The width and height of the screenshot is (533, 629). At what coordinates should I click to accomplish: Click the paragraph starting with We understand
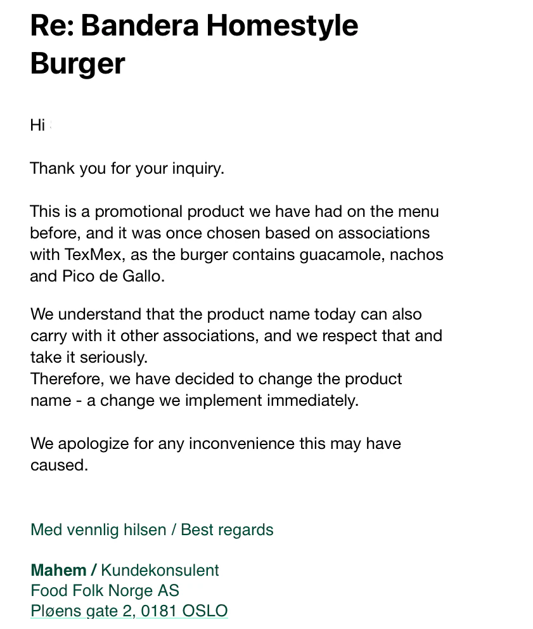coord(236,336)
